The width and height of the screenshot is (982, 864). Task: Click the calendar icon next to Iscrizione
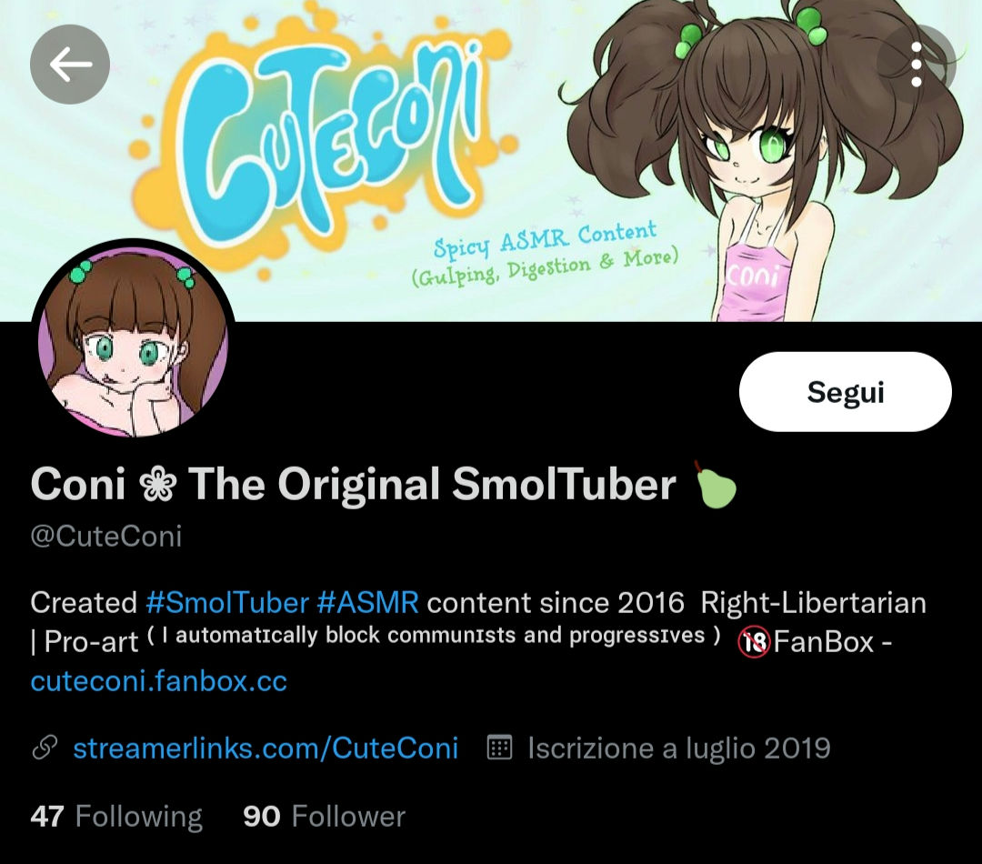(x=500, y=748)
